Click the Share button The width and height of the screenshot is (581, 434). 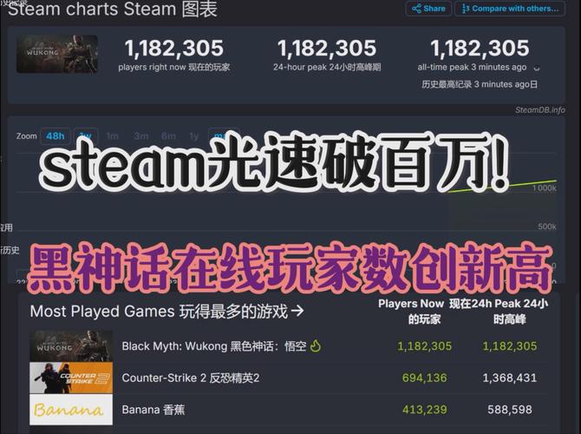click(x=428, y=9)
